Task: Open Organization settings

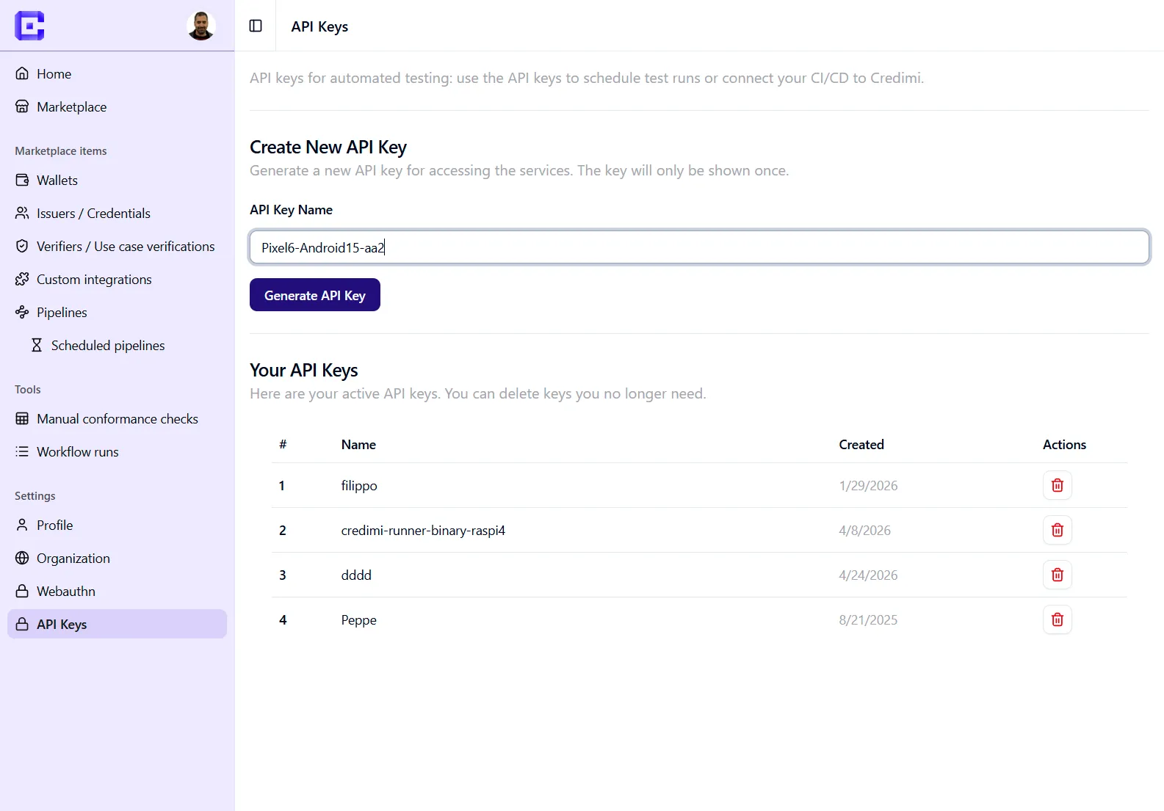Action: point(117,558)
